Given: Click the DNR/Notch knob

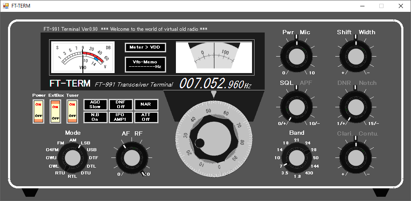Looking at the screenshot, I should (x=356, y=107).
